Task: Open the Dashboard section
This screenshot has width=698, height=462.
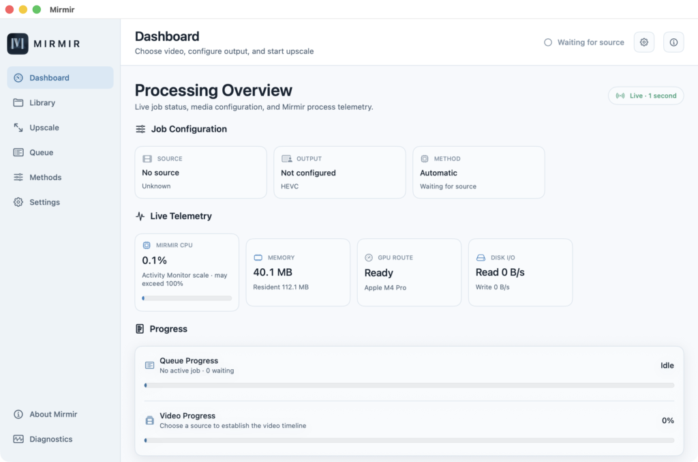Action: (x=60, y=78)
